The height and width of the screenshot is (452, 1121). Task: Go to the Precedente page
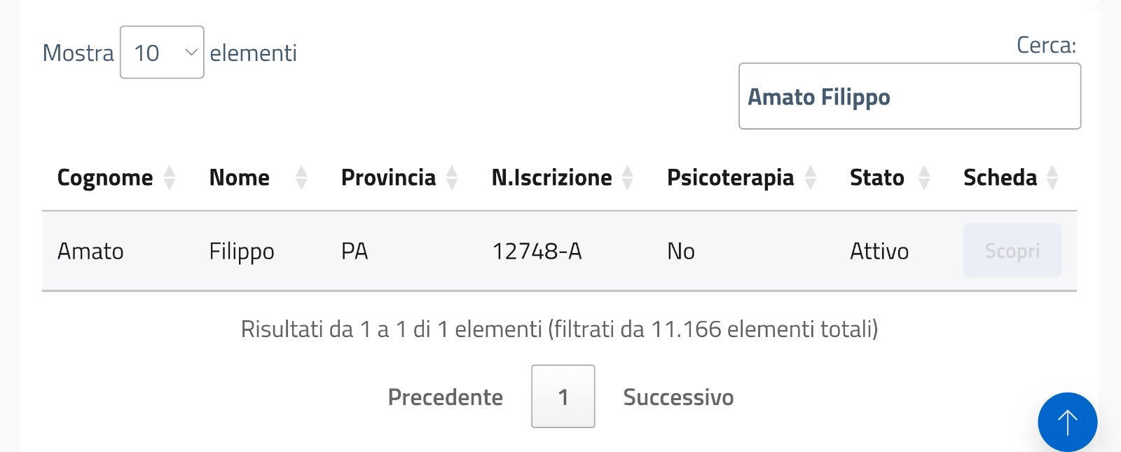[x=445, y=397]
